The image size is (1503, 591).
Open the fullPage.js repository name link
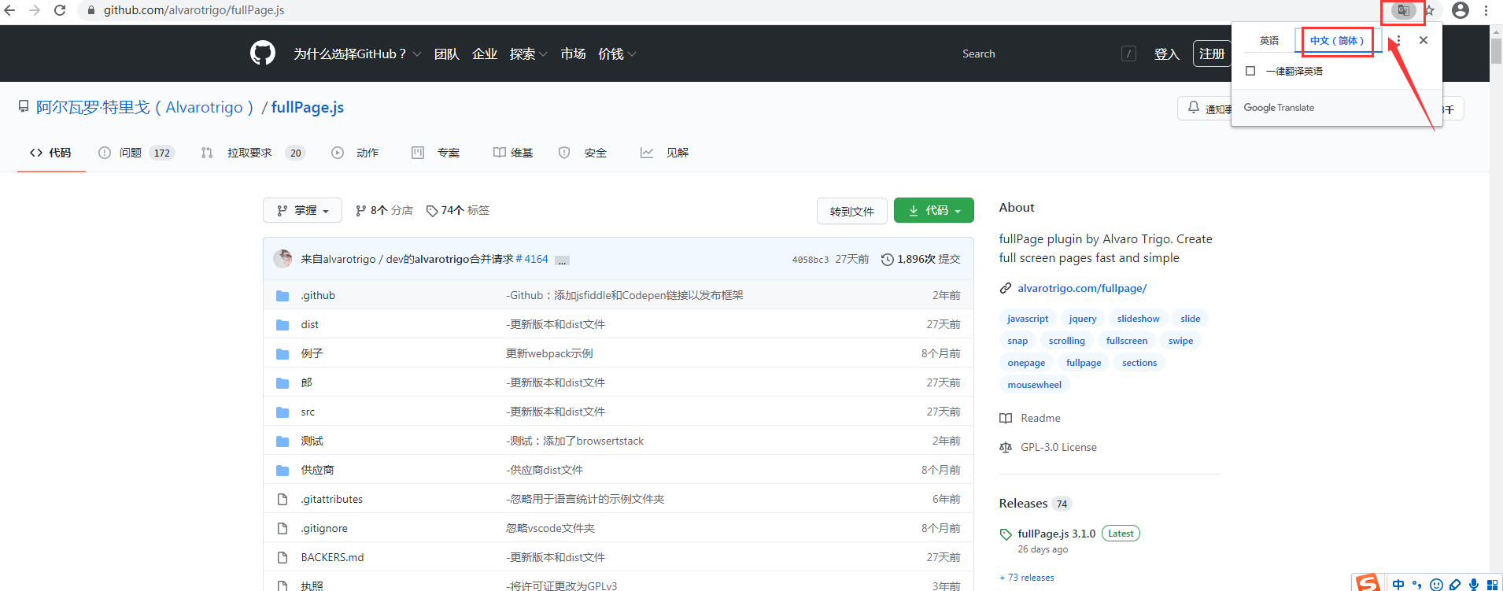coord(308,107)
